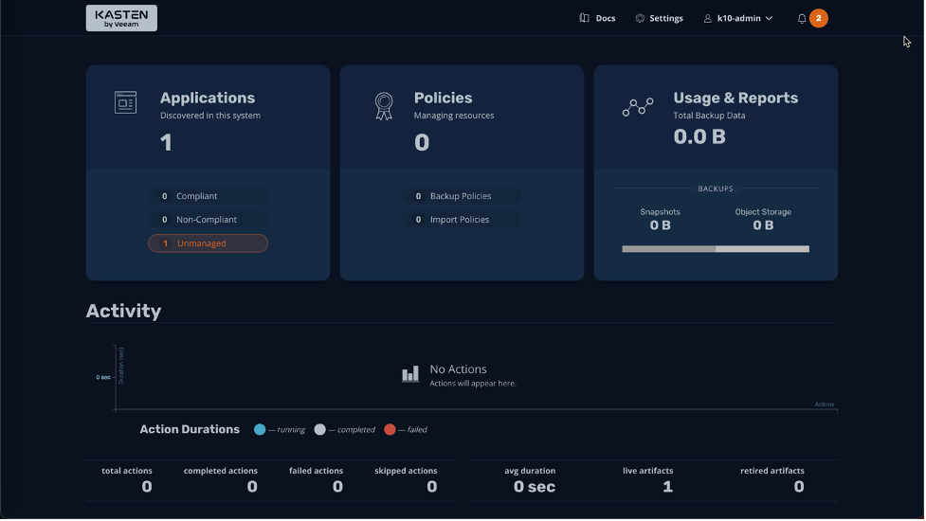Click the Activity section heading
Screen dimensions: 926x521
pos(124,312)
